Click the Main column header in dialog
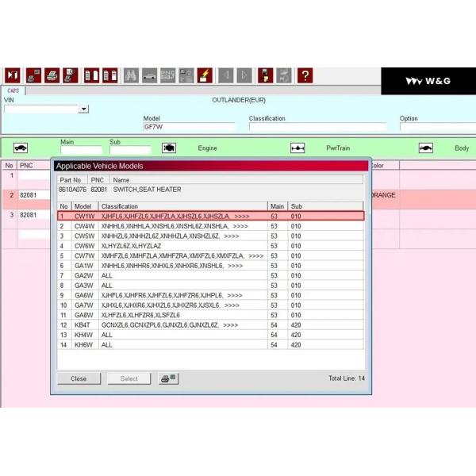The width and height of the screenshot is (476, 476). pyautogui.click(x=278, y=206)
